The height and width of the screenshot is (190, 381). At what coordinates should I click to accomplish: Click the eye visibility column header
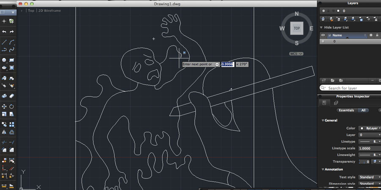(x=323, y=35)
